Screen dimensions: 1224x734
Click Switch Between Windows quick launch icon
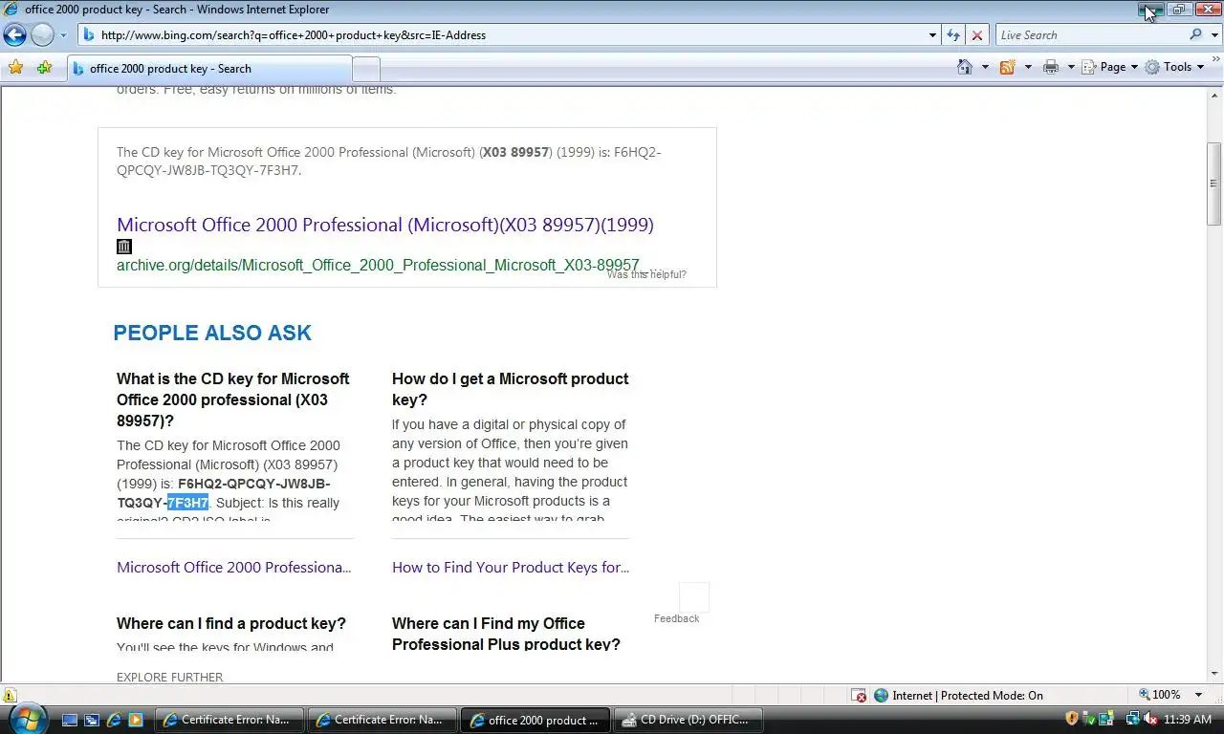[92, 720]
